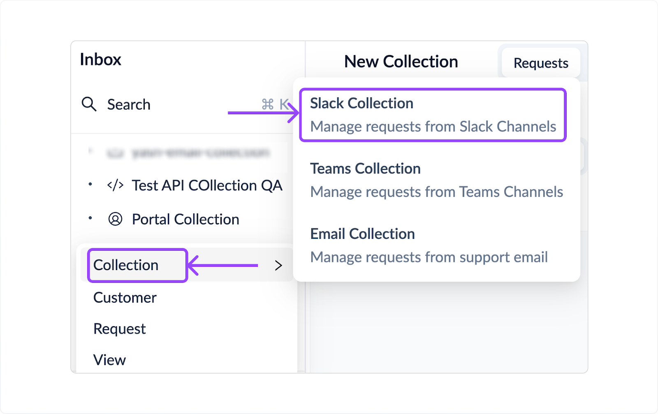Select Slack Collection

[362, 103]
